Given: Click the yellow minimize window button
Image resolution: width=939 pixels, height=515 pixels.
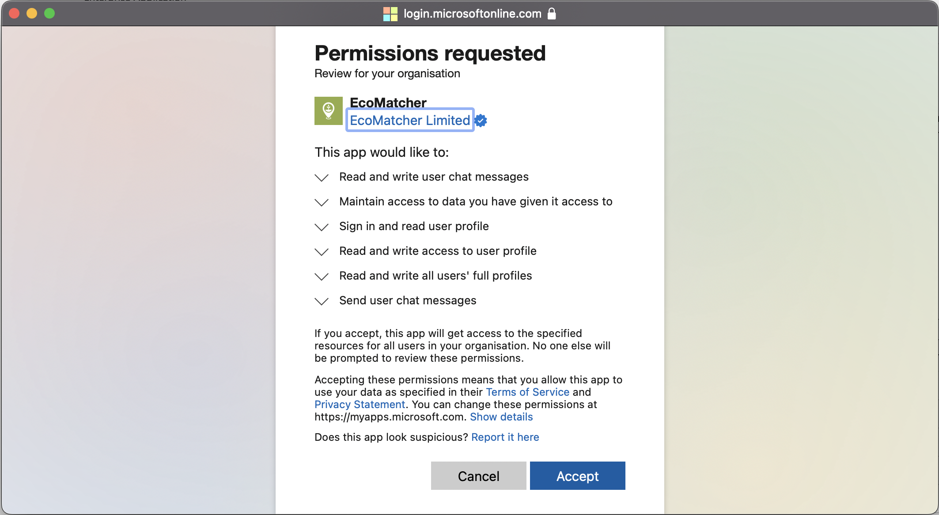Looking at the screenshot, I should 32,14.
